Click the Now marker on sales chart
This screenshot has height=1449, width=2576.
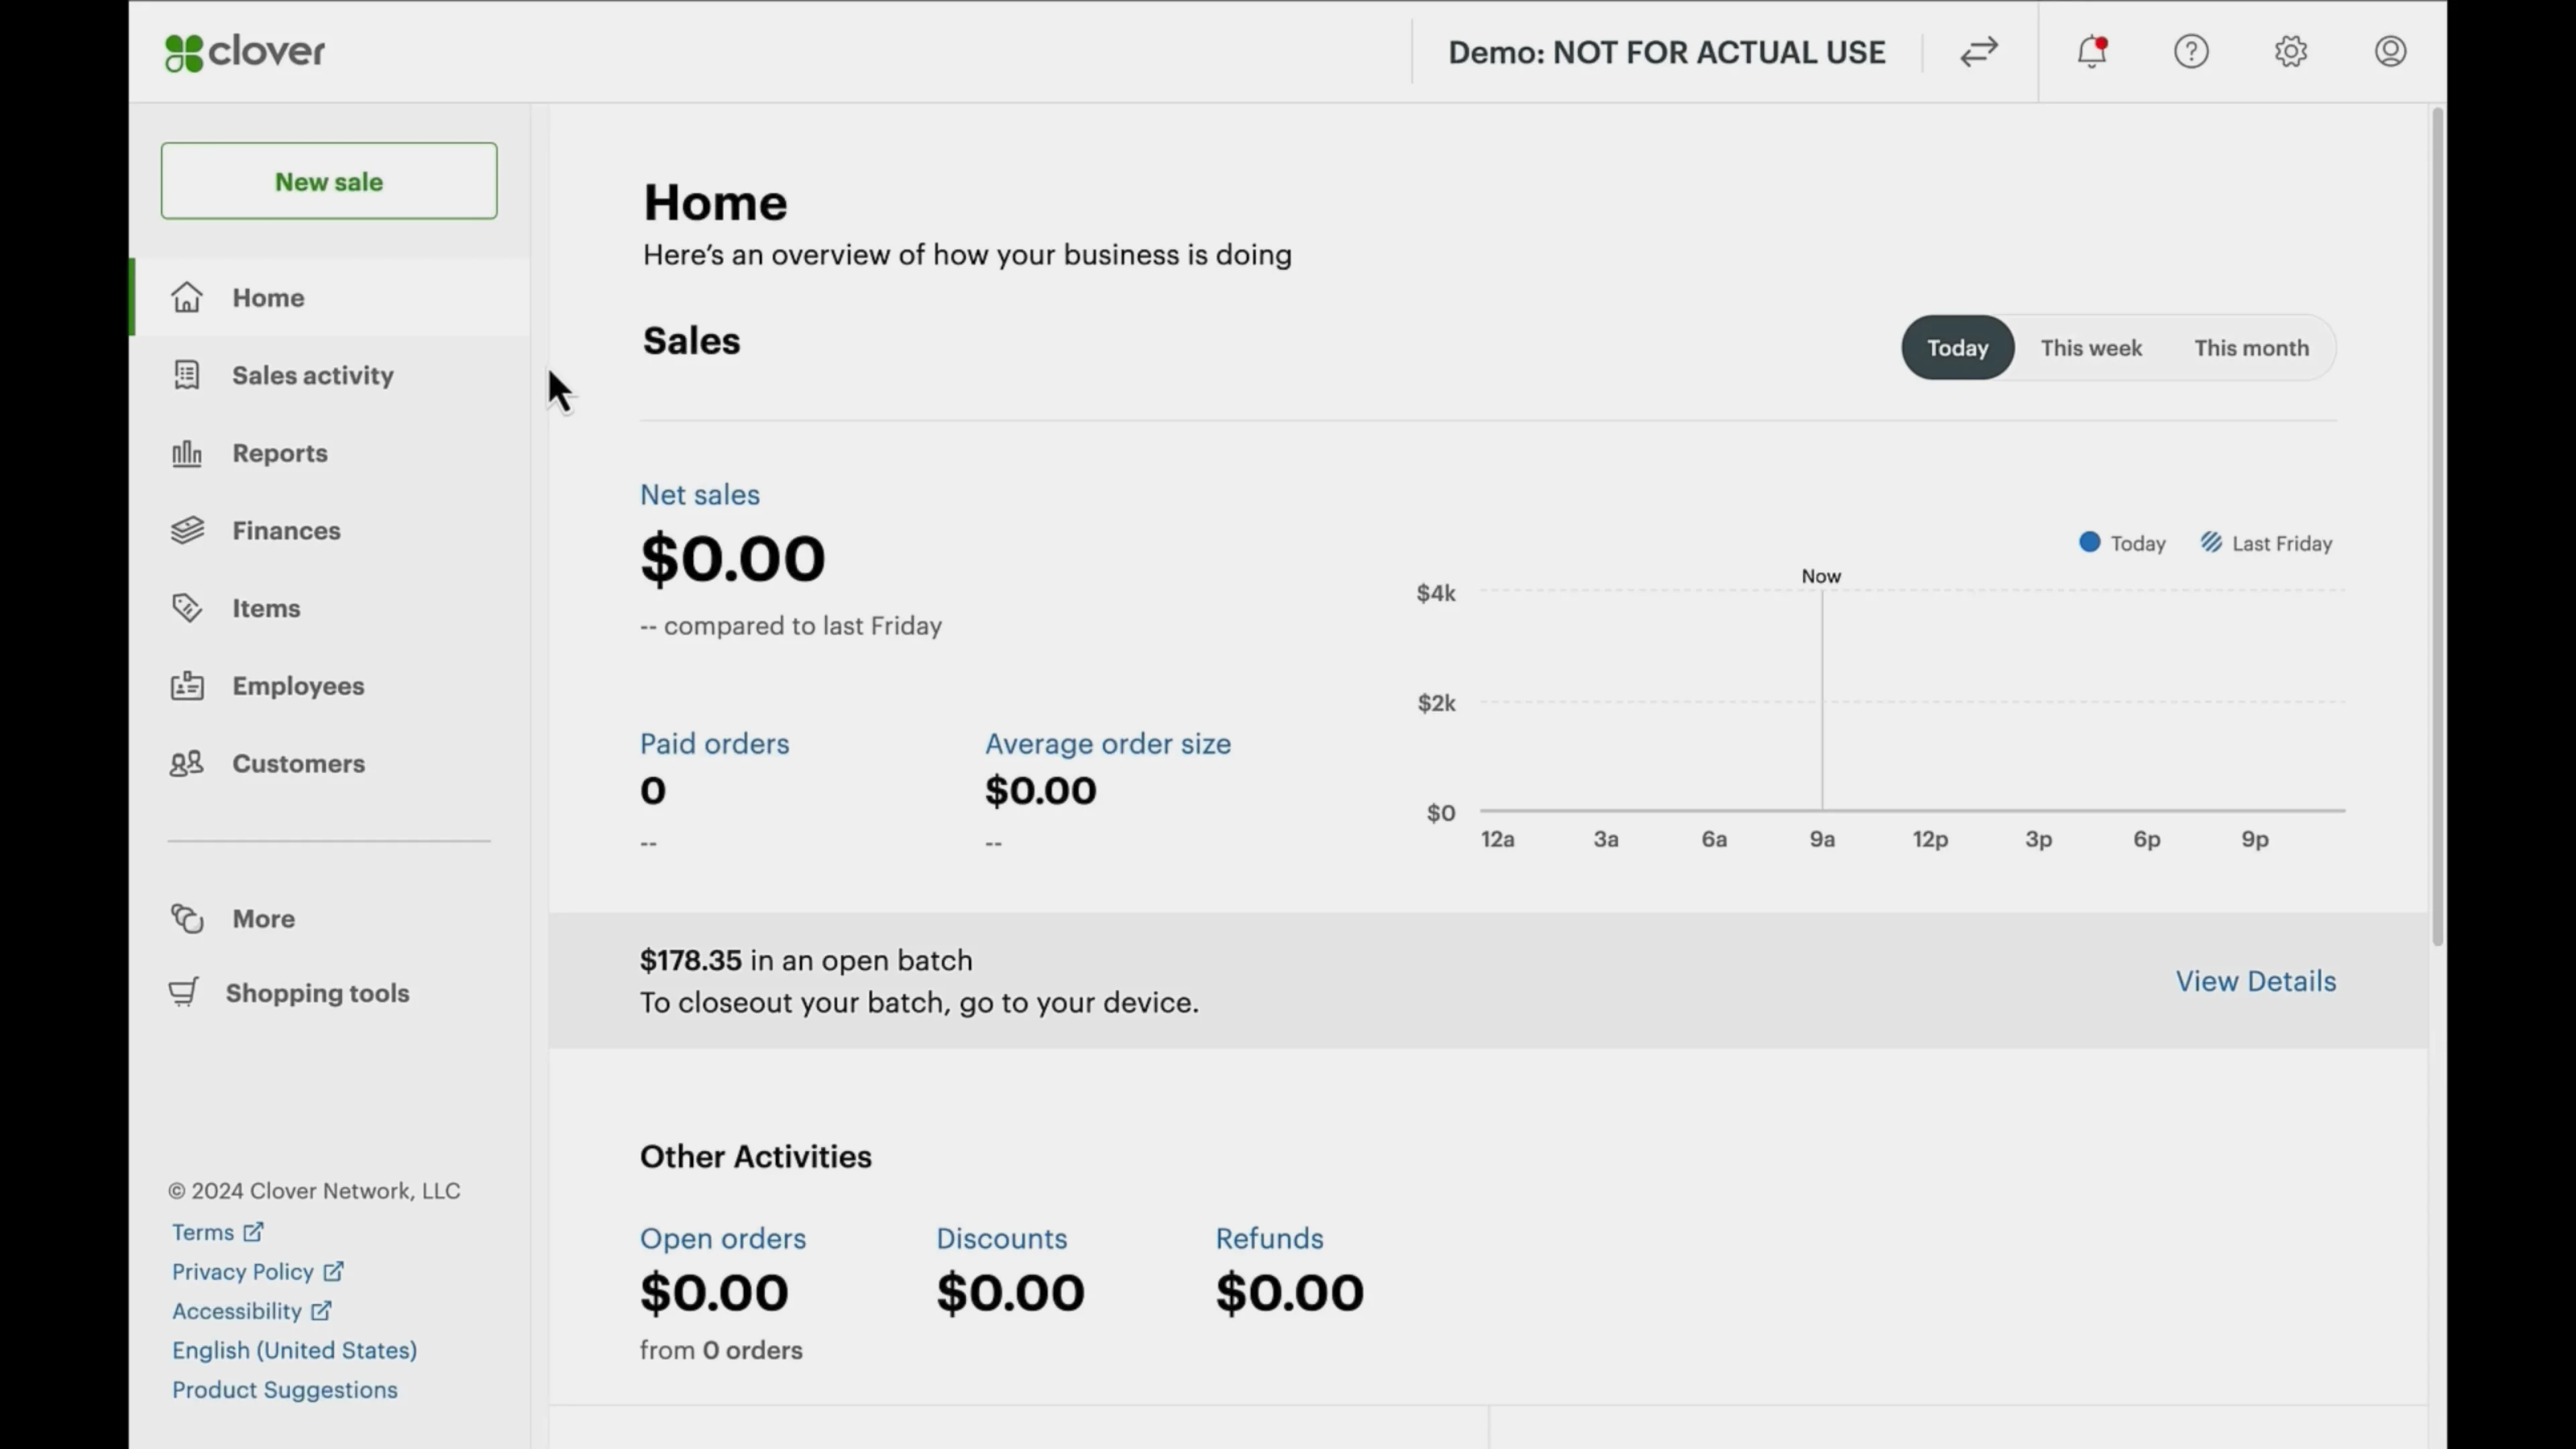pyautogui.click(x=1821, y=576)
